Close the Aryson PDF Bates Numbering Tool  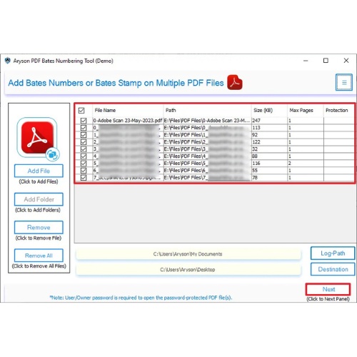pos(346,61)
